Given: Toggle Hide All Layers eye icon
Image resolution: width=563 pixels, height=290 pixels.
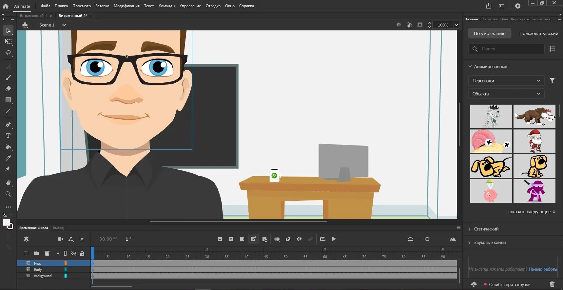Looking at the screenshot, I should click(74, 253).
